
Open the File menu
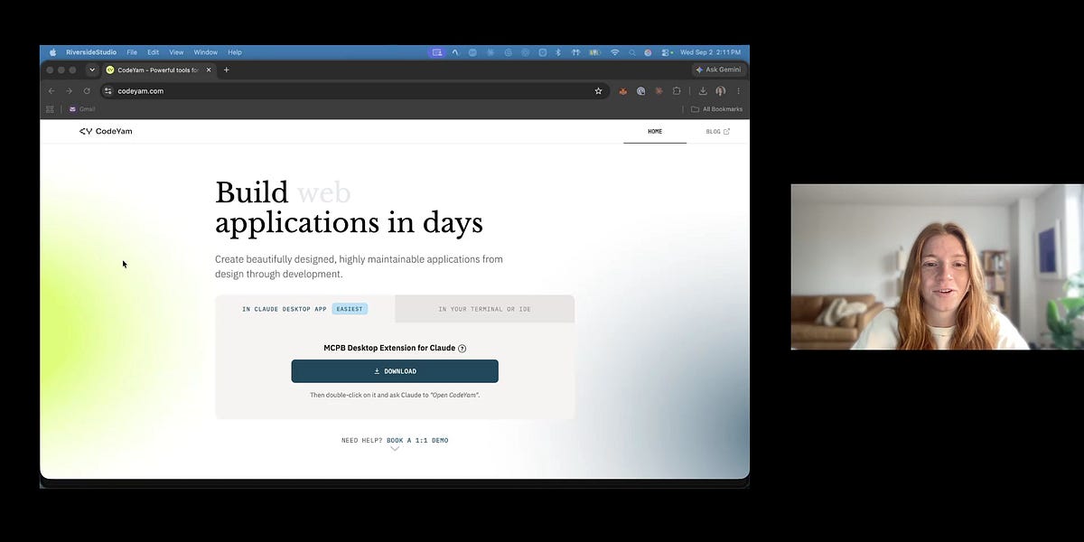[132, 52]
